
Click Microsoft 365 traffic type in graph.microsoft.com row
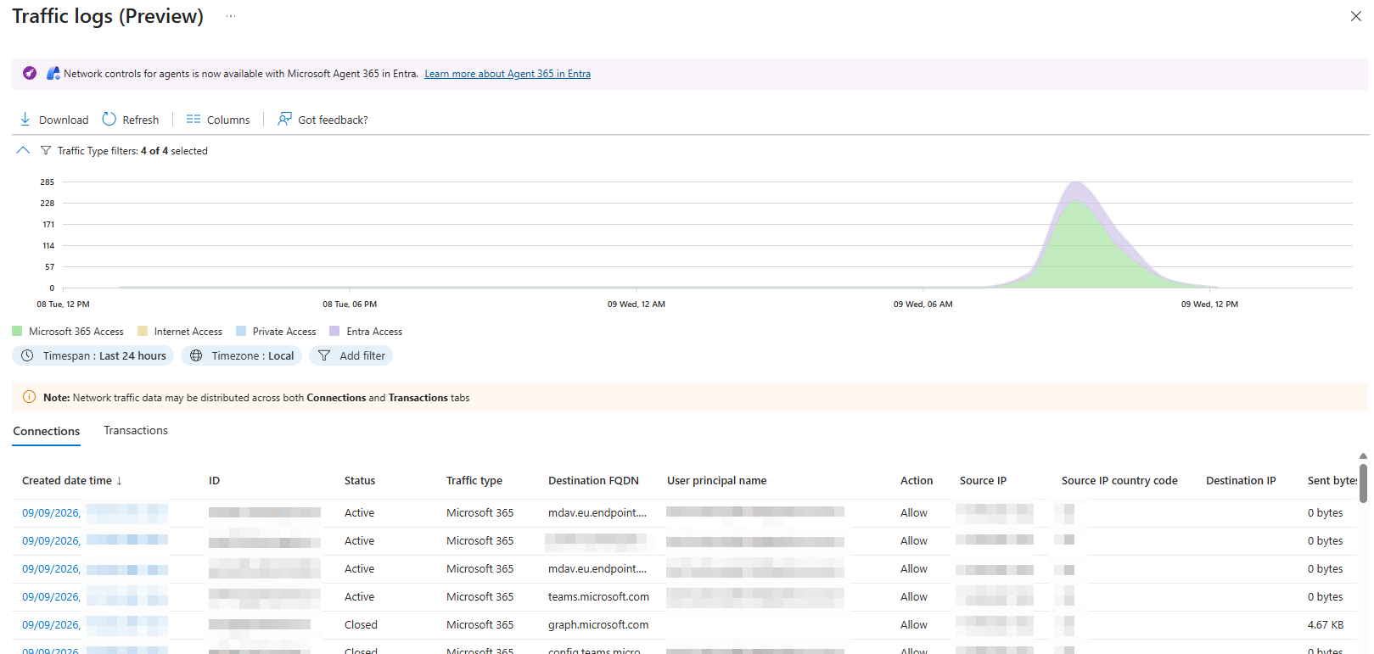pos(479,625)
